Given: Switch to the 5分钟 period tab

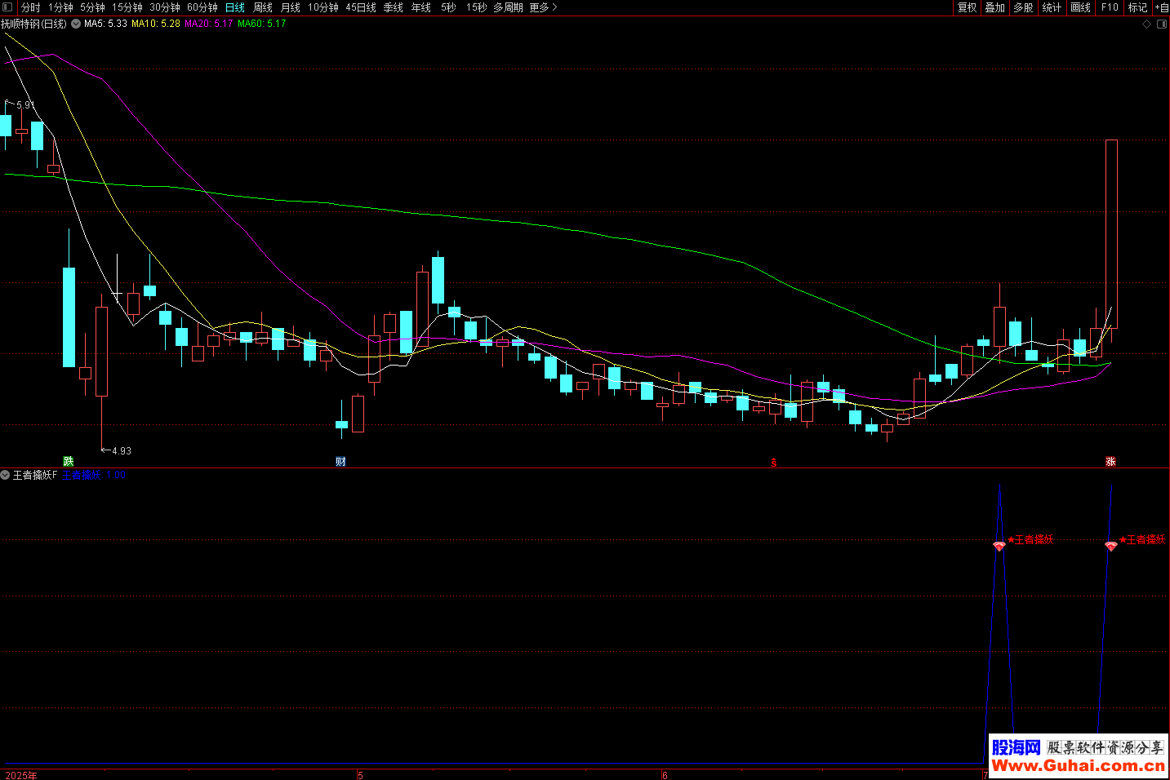Looking at the screenshot, I should pos(92,7).
